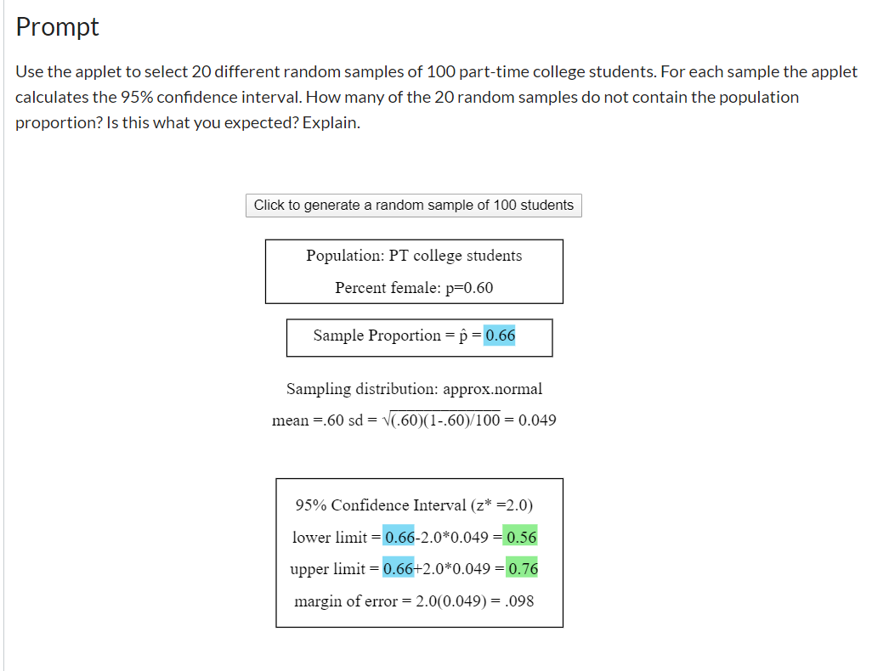Click the standard deviation formula line

tap(414, 419)
